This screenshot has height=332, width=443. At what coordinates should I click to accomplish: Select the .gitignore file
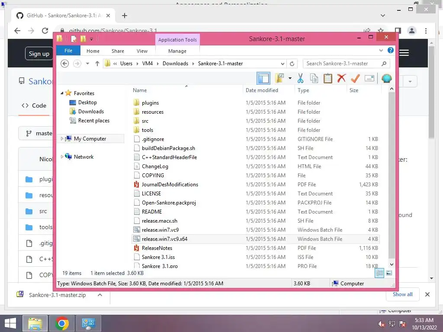(x=153, y=139)
